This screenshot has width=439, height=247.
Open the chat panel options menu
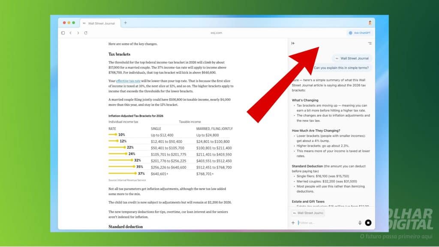coord(370,43)
